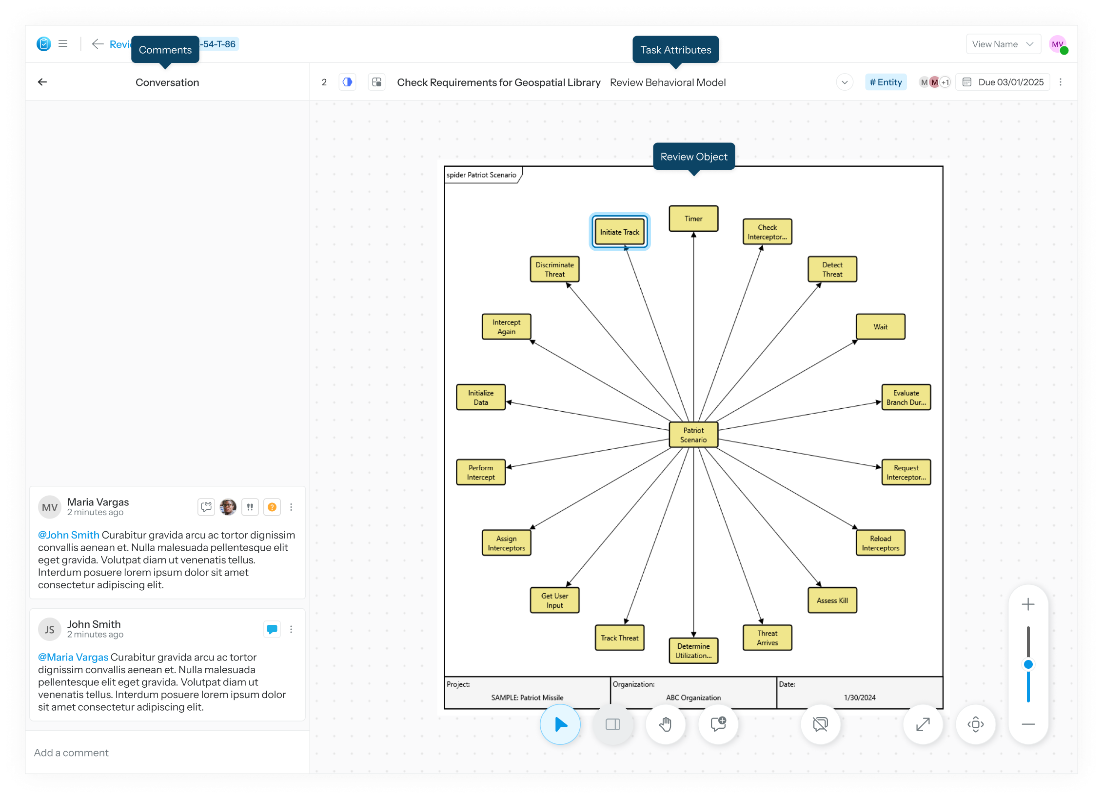
Task: Activate the hand pan tool
Action: (665, 724)
